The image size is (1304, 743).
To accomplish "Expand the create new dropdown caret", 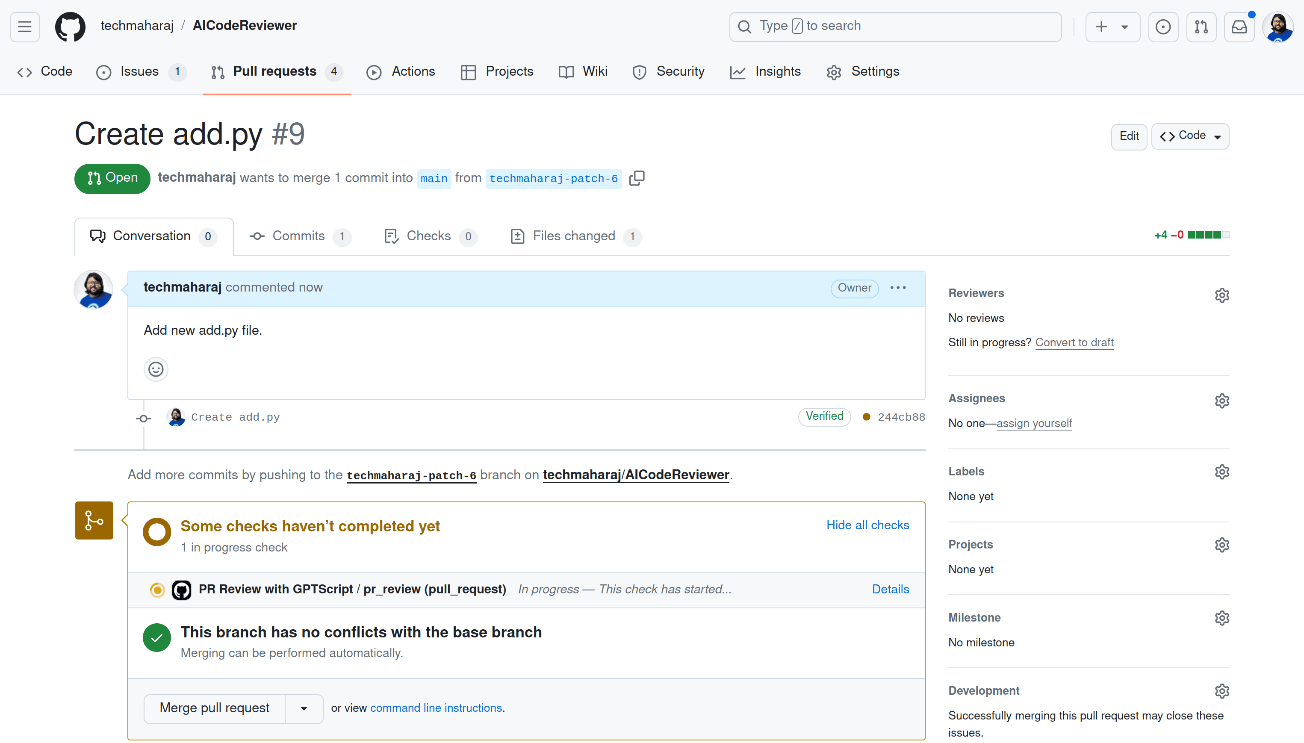I will pyautogui.click(x=1124, y=27).
